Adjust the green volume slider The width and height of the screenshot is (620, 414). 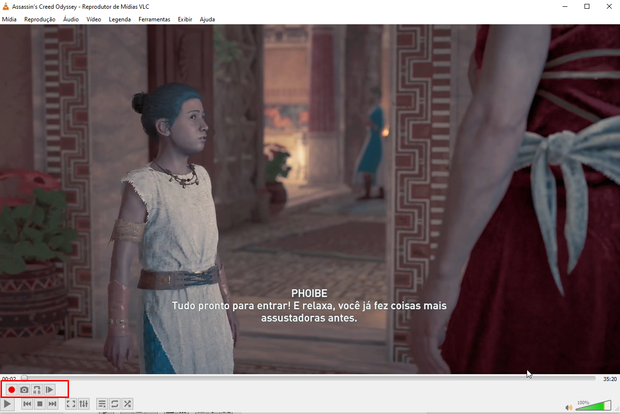(593, 406)
